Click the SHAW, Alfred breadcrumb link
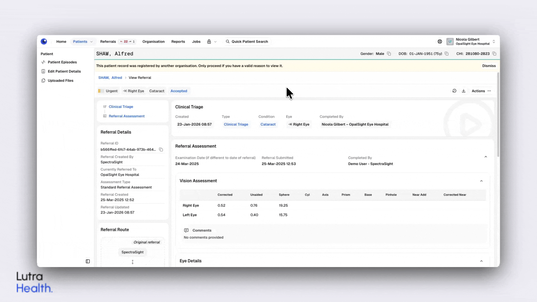Viewport: 537px width, 302px height. 110,78
